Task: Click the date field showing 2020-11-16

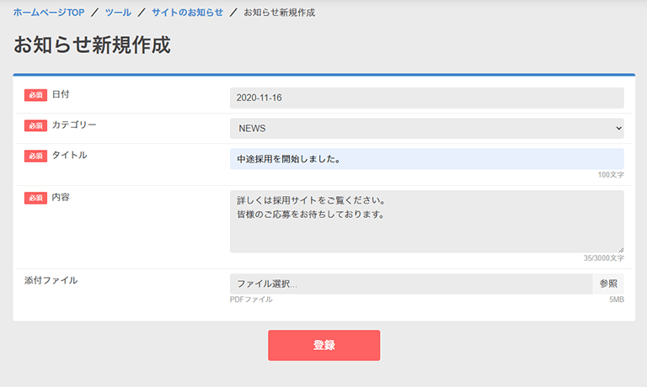Action: (426, 98)
